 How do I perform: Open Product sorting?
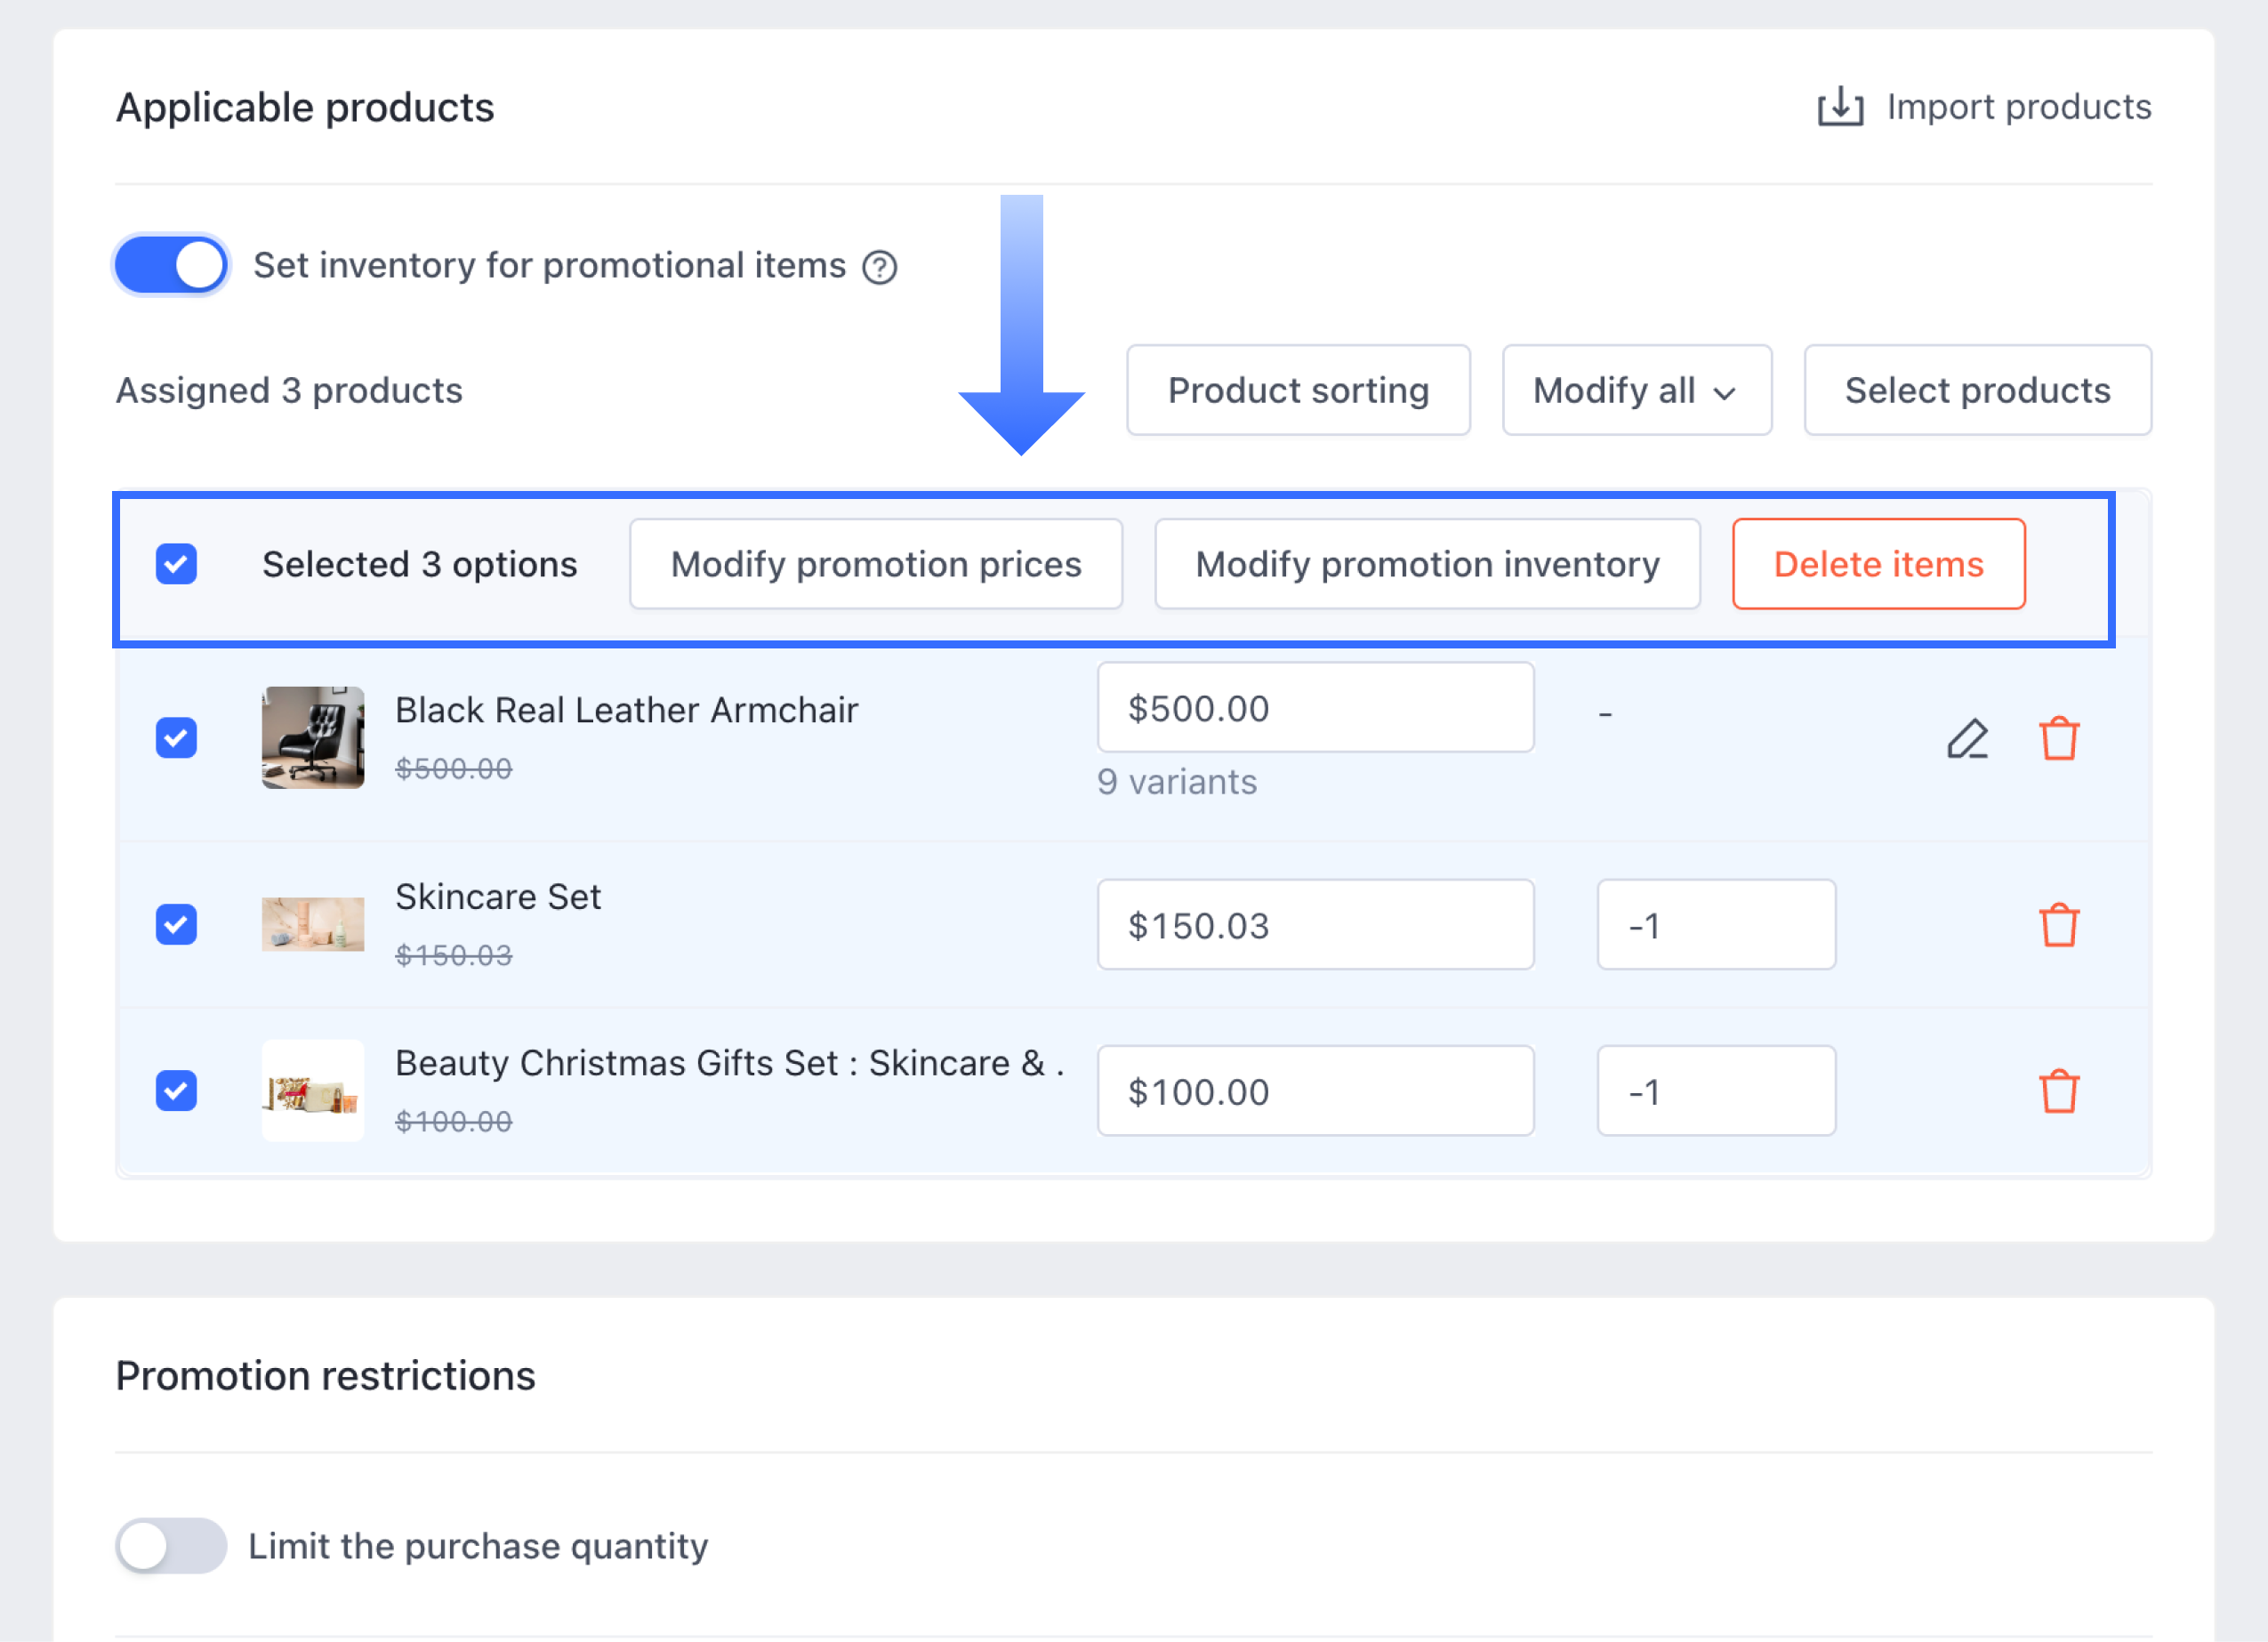(1298, 391)
